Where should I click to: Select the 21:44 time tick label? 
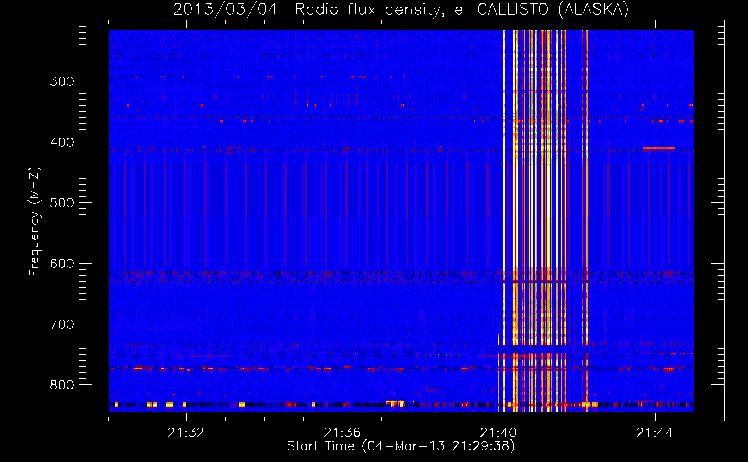click(655, 433)
